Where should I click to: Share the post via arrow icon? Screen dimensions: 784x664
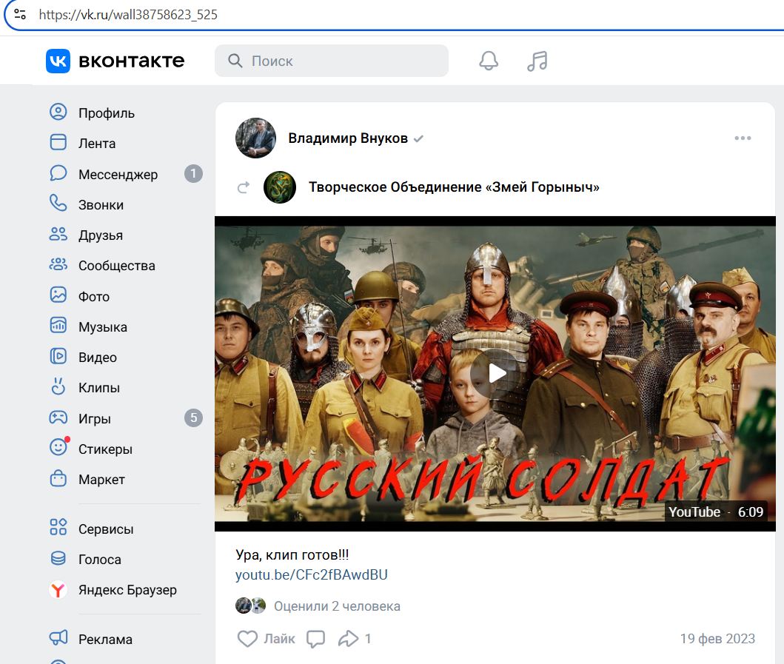348,639
